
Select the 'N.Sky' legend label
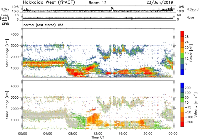click(5, 9)
